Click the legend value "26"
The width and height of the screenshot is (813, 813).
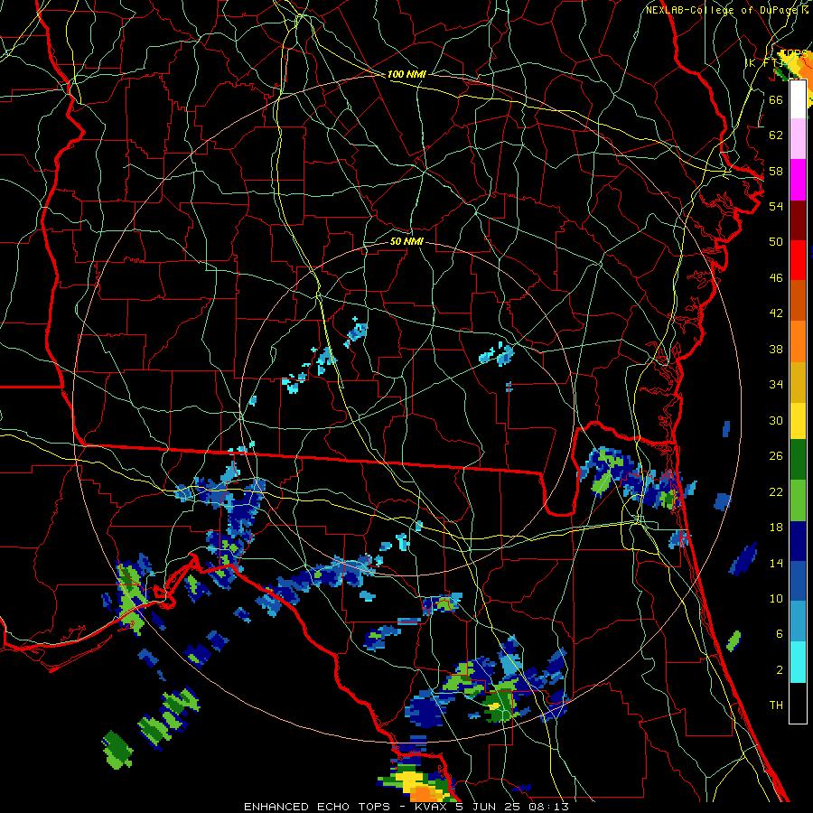[x=776, y=456]
